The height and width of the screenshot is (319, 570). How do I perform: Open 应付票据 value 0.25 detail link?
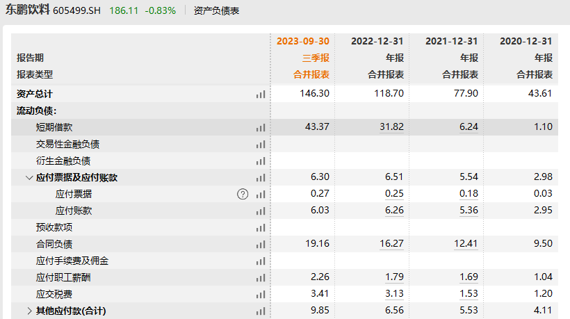(x=394, y=194)
